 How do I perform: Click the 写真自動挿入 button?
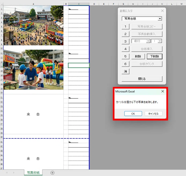coord(147,34)
